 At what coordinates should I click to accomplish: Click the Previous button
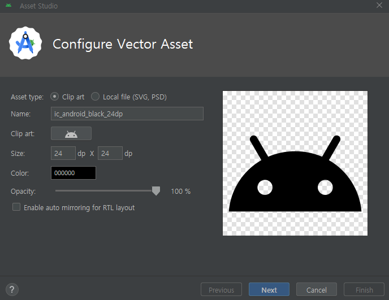coord(221,289)
